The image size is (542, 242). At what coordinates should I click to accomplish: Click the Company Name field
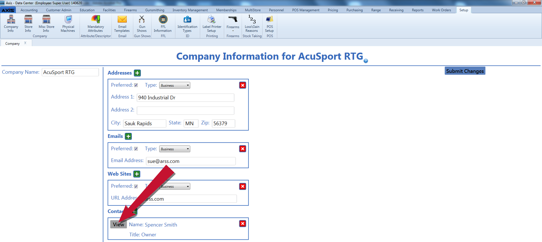click(x=70, y=72)
